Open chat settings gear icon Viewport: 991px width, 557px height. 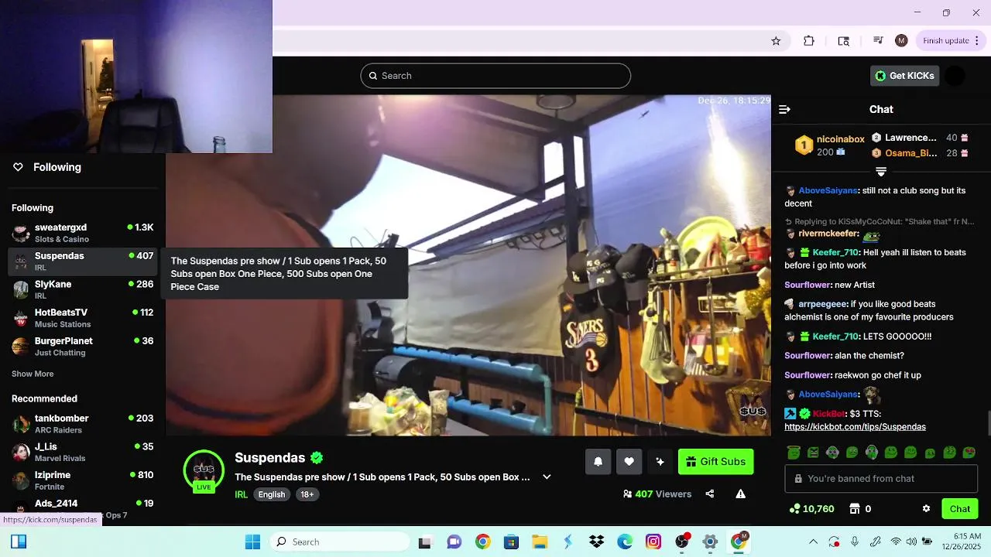(926, 509)
